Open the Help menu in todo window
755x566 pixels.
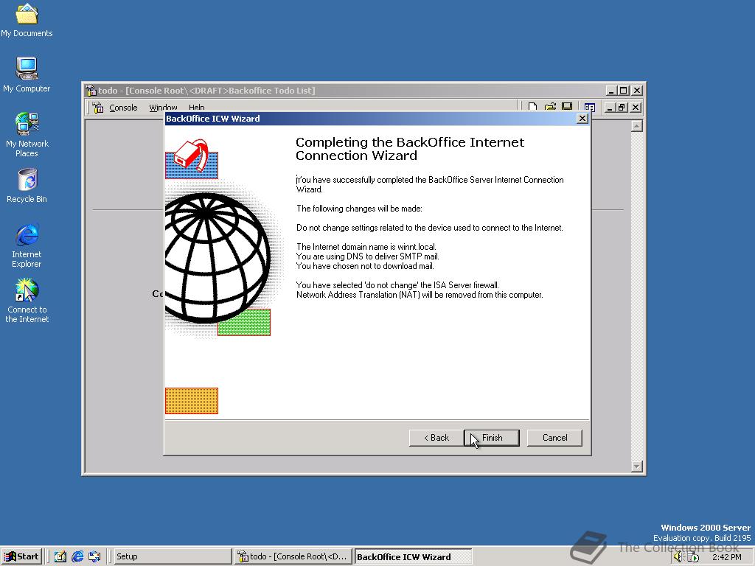pyautogui.click(x=196, y=108)
